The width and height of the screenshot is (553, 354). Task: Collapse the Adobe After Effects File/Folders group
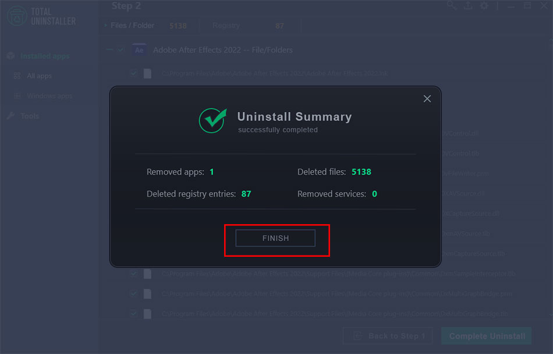pyautogui.click(x=109, y=50)
